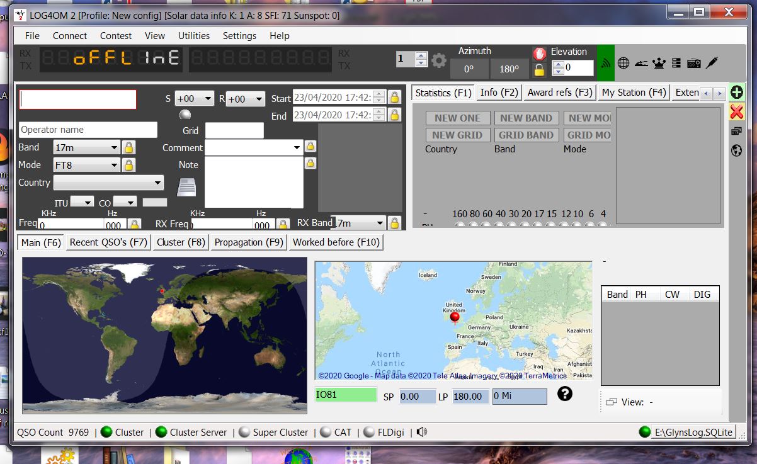Click the notes sheet icon beside Note field
This screenshot has height=464, width=757.
point(186,187)
